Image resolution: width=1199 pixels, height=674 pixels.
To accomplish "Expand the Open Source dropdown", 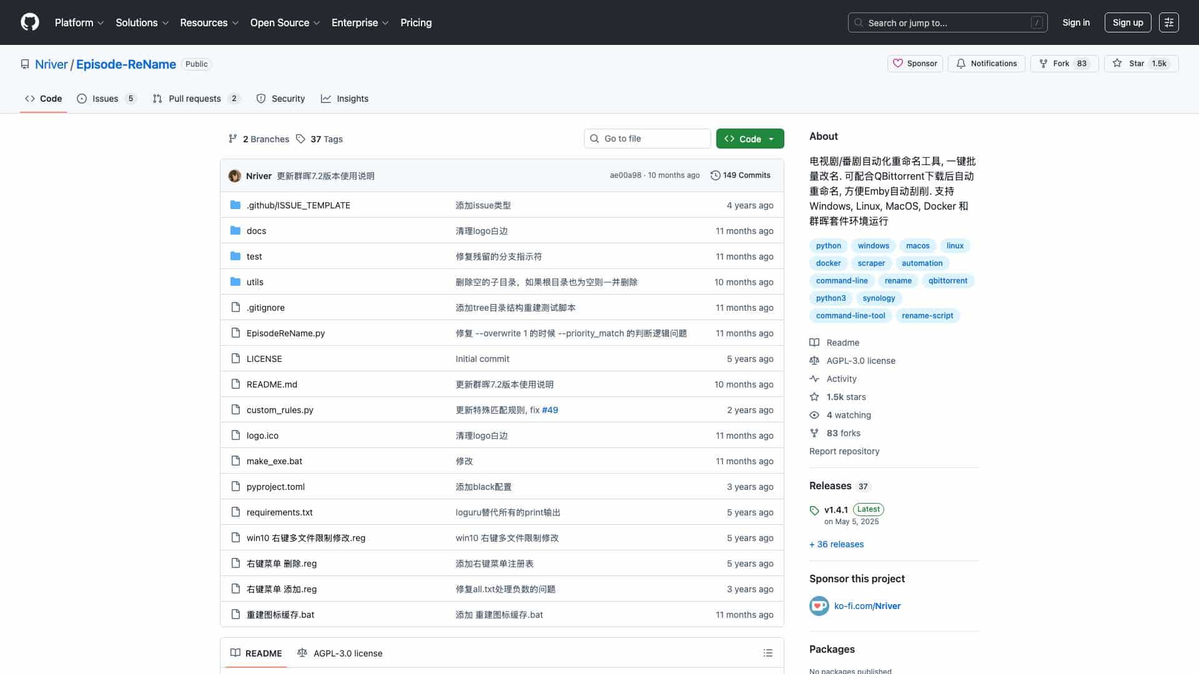I will [285, 22].
